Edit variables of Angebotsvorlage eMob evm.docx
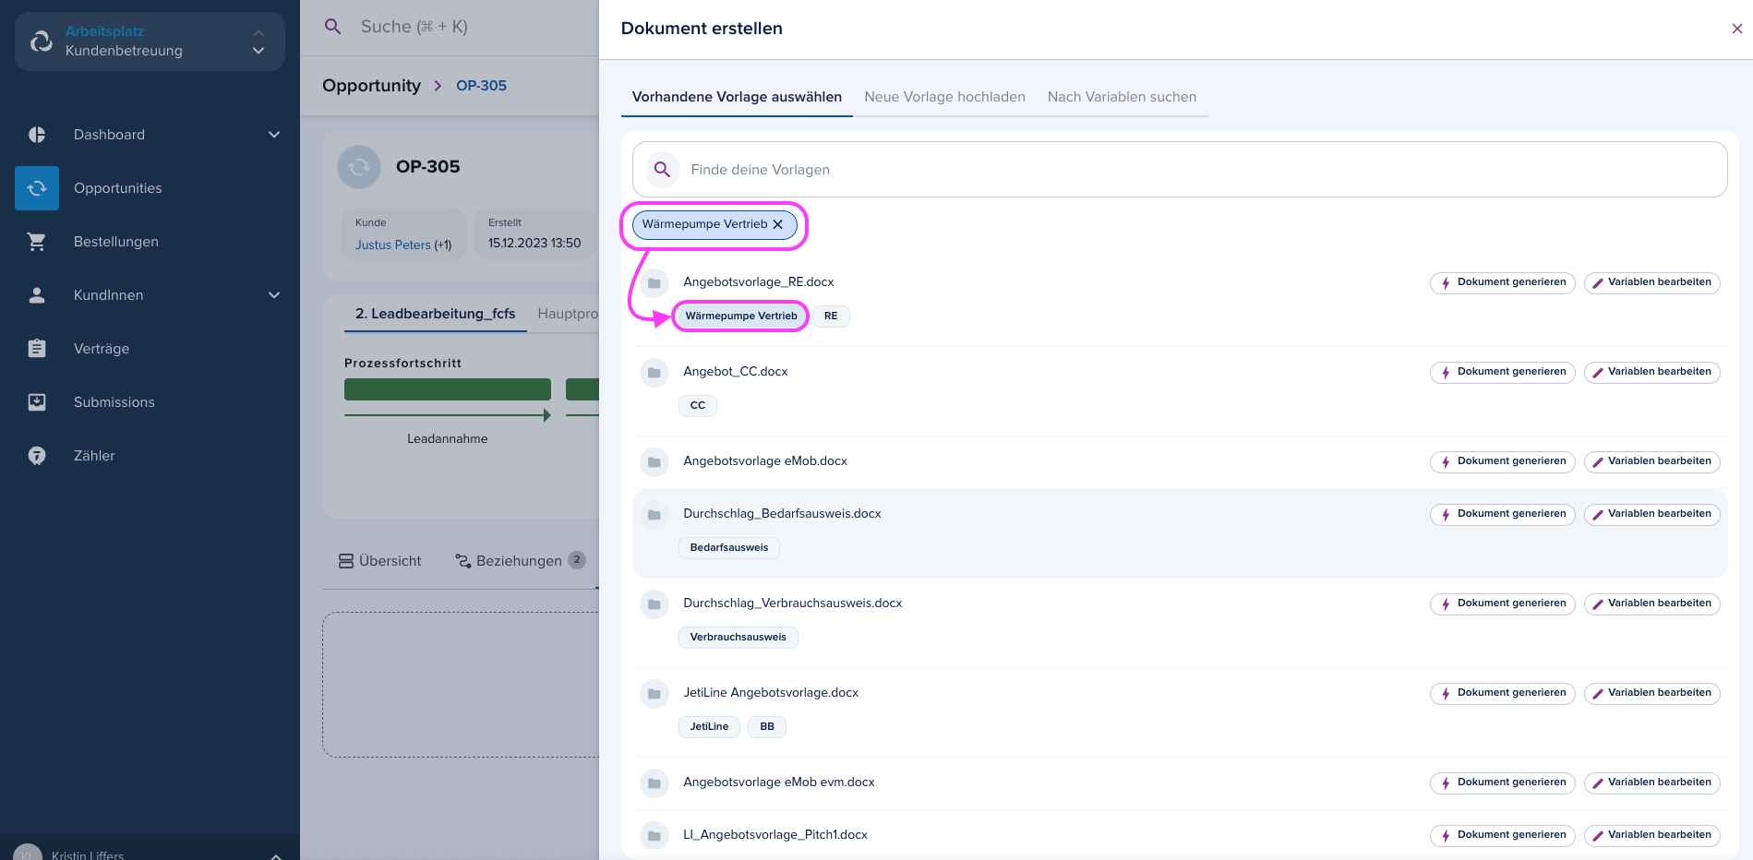This screenshot has height=860, width=1753. [1652, 782]
